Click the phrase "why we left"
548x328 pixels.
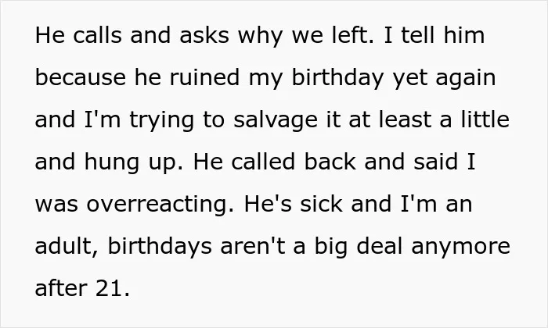pyautogui.click(x=305, y=35)
